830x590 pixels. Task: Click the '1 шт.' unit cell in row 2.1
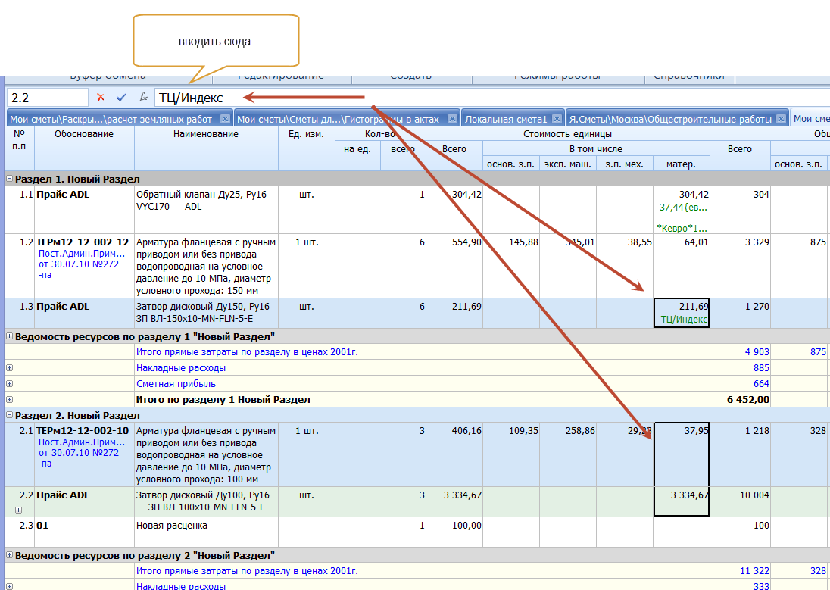tap(307, 454)
